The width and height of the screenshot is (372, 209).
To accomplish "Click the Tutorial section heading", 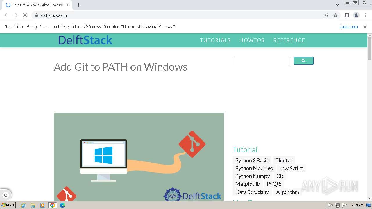I will 245,149.
